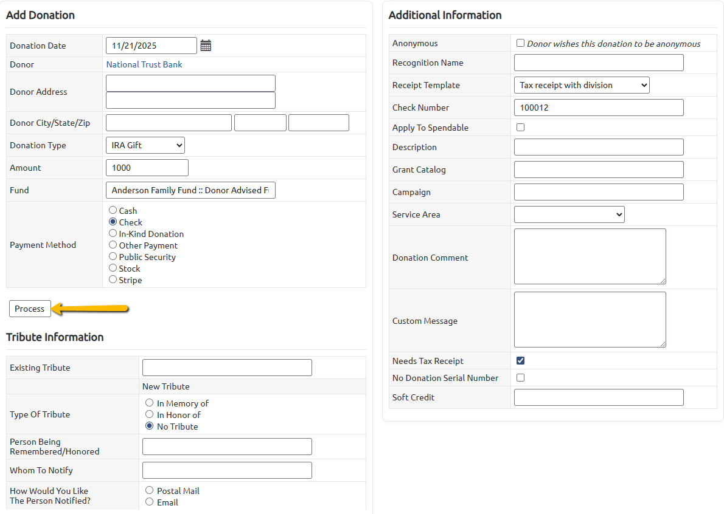Click the 'Additional Information' heading

point(445,15)
